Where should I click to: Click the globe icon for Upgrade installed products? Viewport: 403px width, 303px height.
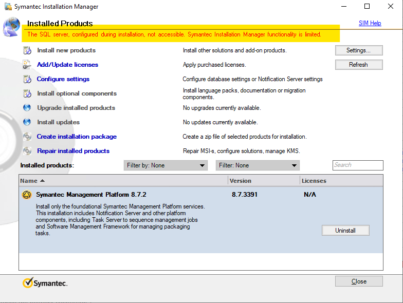point(27,108)
